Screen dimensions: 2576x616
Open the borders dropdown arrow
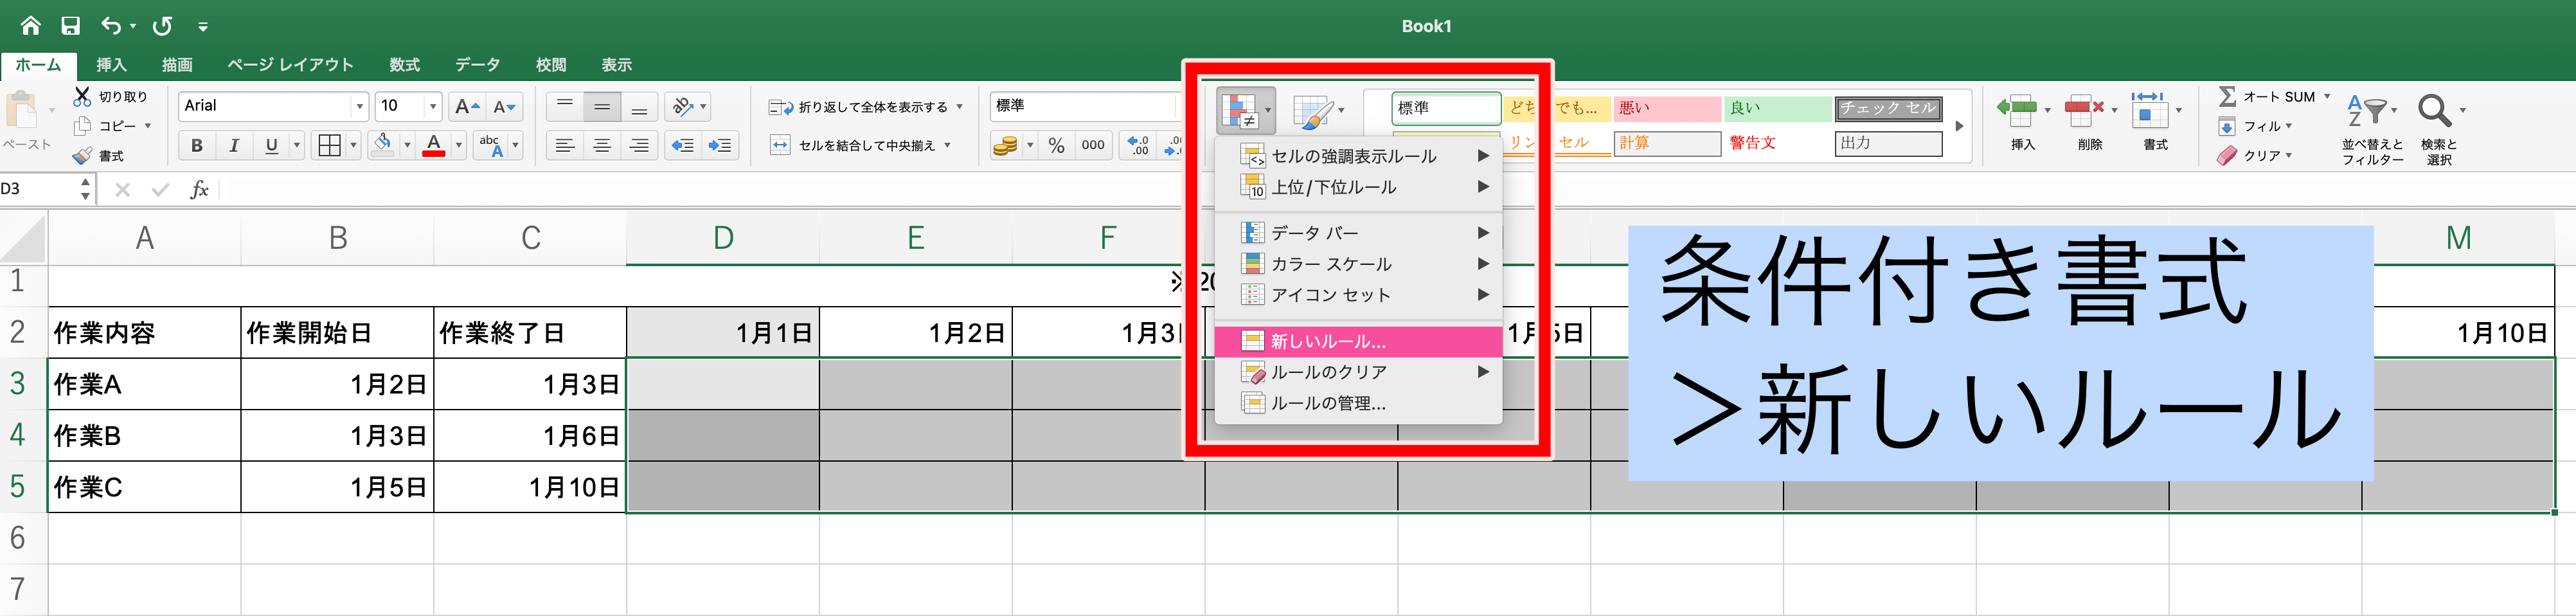(x=353, y=146)
